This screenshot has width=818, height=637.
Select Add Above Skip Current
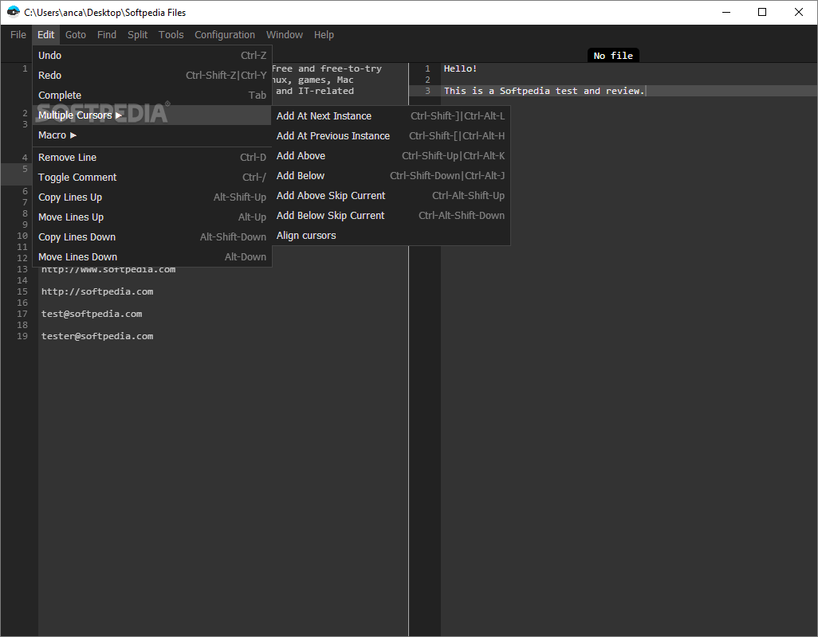[391, 196]
